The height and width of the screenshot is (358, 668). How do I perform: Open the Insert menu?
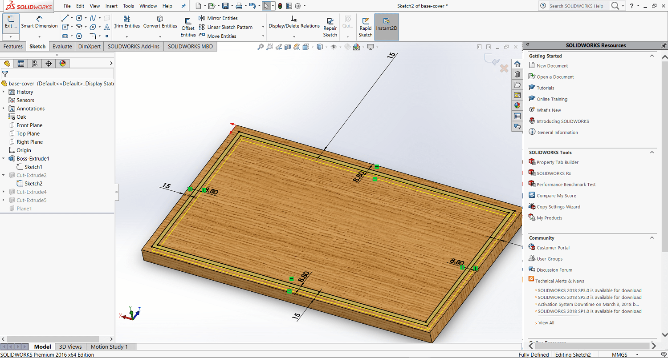click(111, 6)
